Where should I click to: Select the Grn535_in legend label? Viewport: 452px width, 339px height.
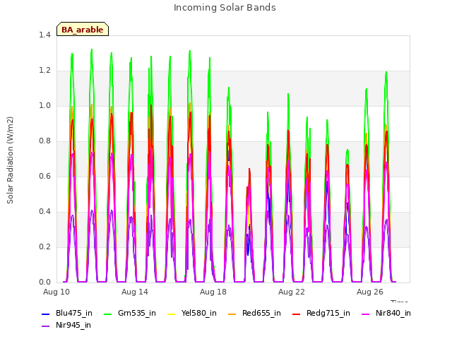click(x=137, y=314)
